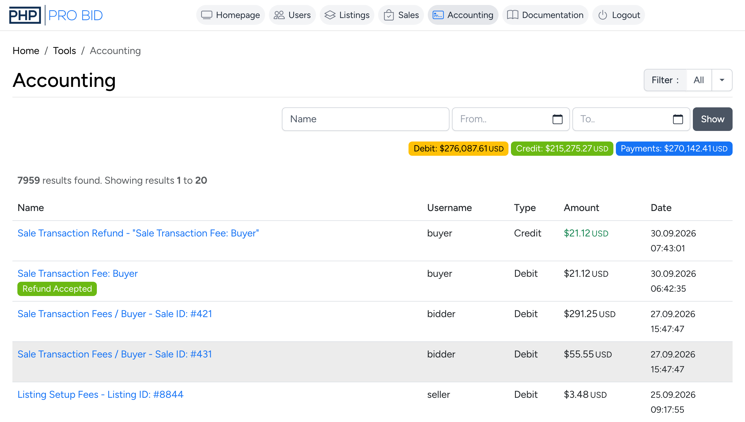
Task: Open the From date calendar picker icon
Action: coord(558,119)
